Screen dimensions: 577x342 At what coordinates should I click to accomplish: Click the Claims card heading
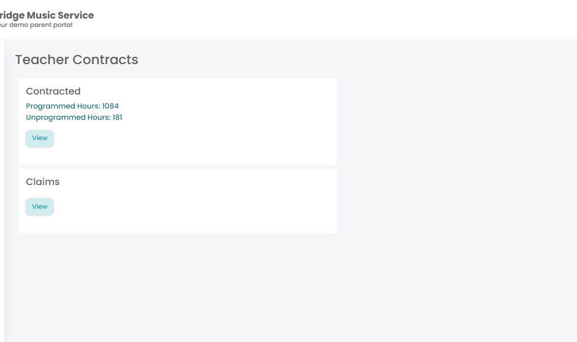[x=43, y=182]
